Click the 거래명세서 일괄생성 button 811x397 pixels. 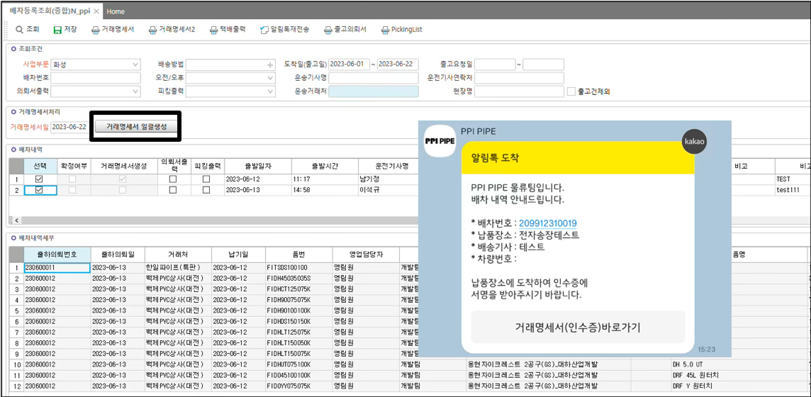tap(137, 126)
